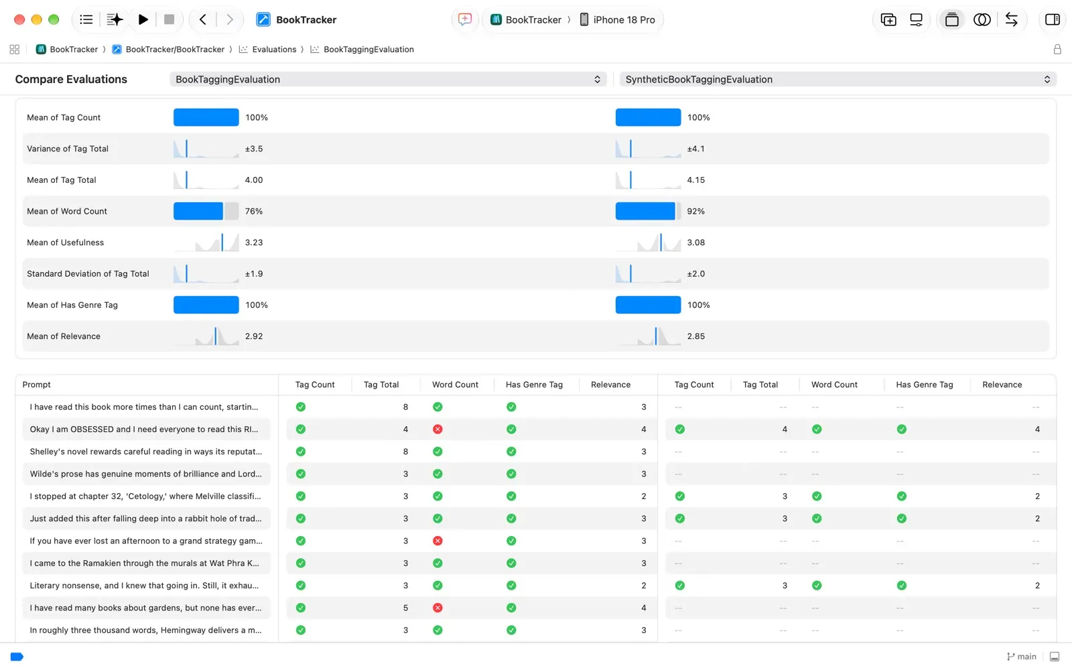Go back with the left chevron
This screenshot has width=1072, height=670.
click(x=203, y=19)
